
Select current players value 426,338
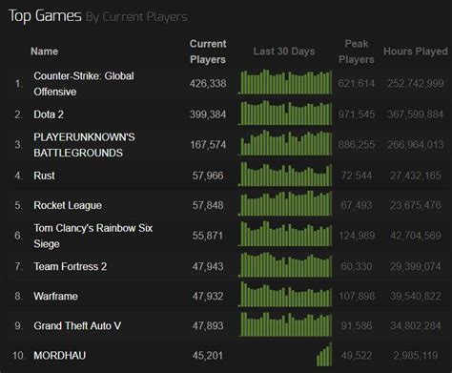point(208,84)
